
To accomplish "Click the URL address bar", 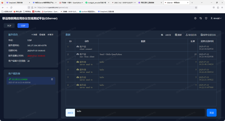I will (x=112, y=8).
